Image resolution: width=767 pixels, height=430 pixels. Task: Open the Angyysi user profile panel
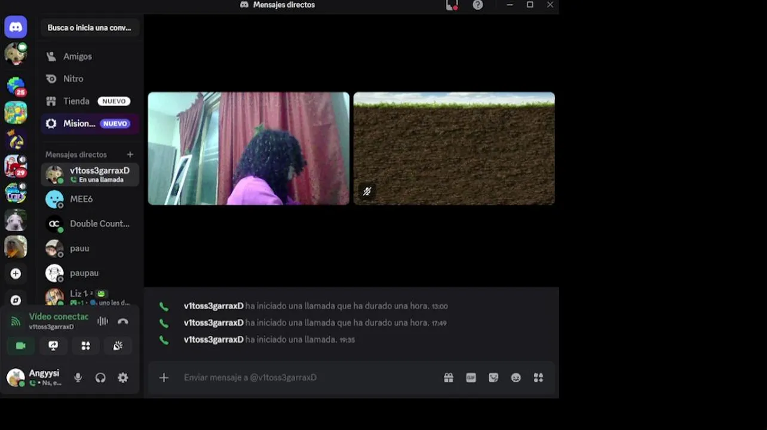coord(35,377)
